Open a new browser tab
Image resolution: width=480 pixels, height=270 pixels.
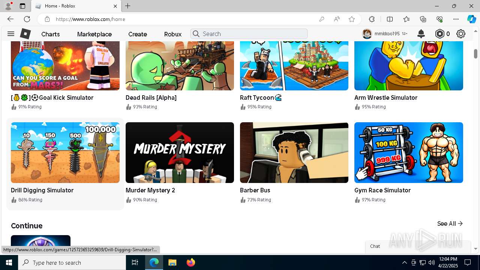128,6
